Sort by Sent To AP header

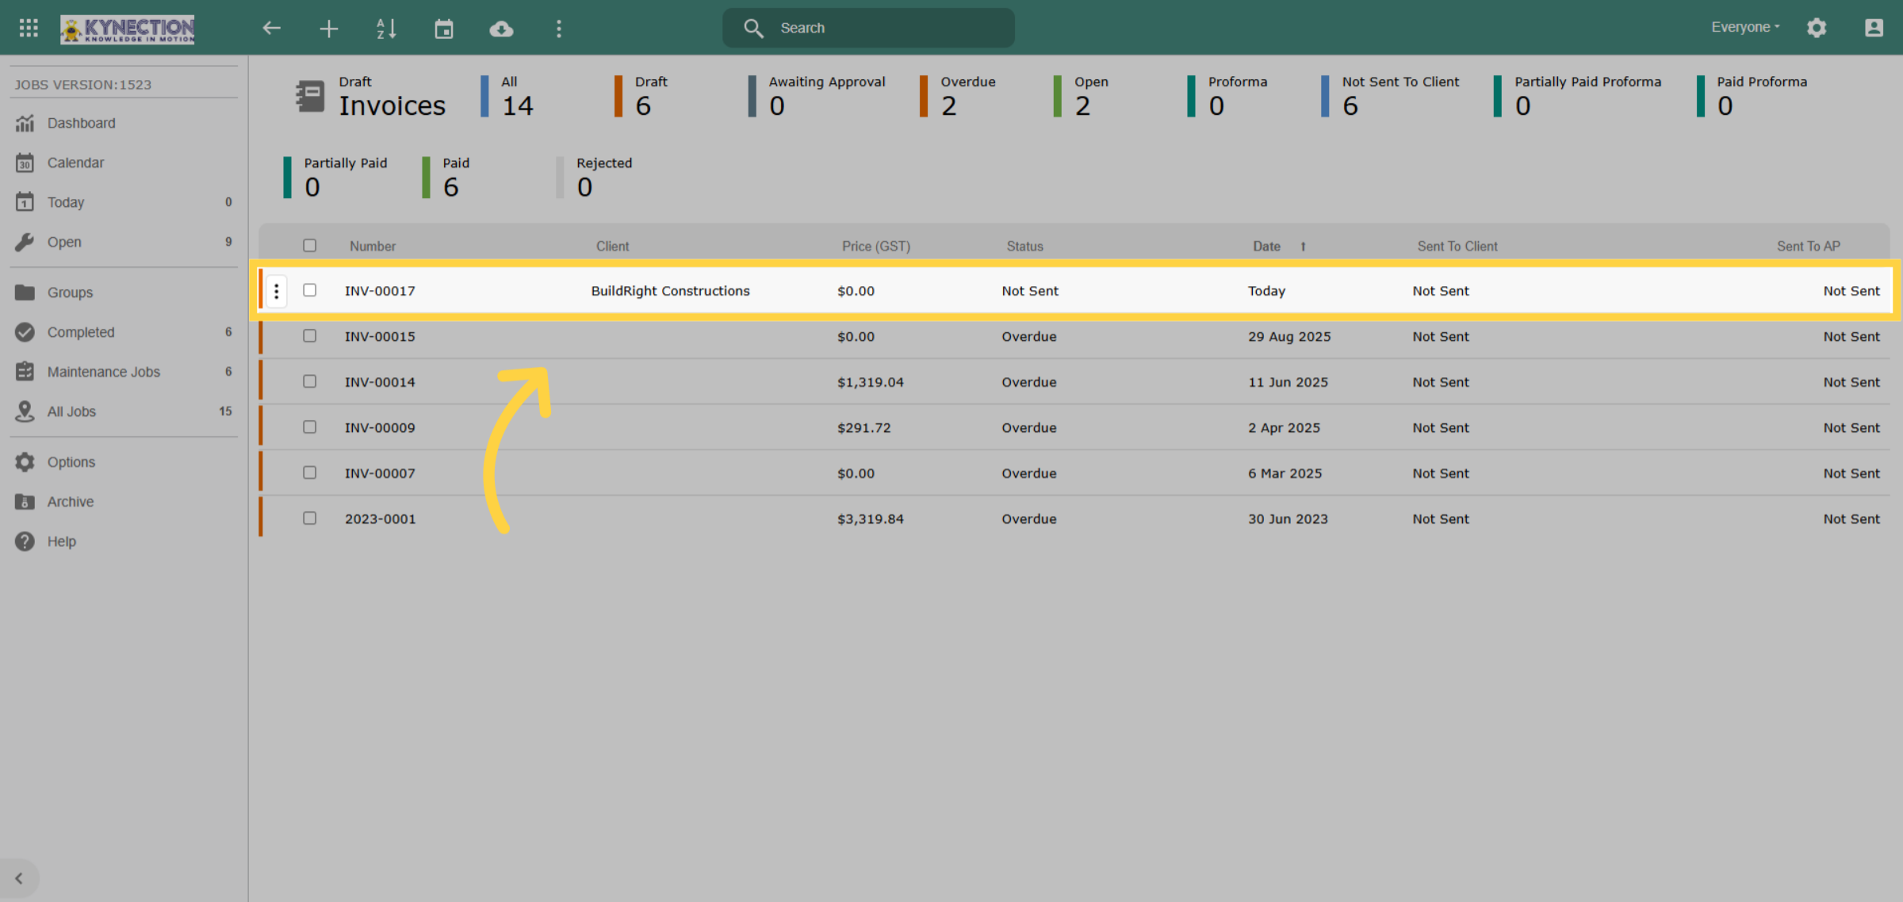1809,247
